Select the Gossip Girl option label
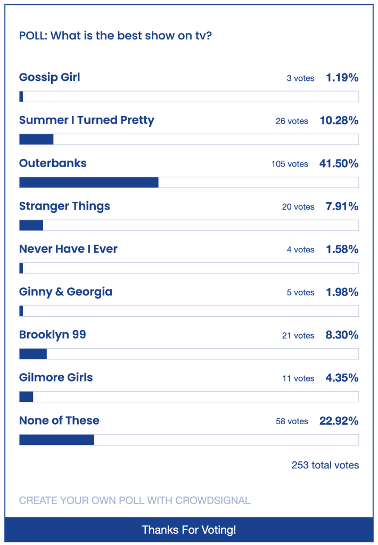Screen dimensions: 378x545 pos(50,77)
